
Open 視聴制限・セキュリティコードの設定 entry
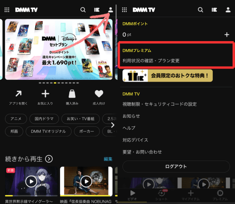pyautogui.click(x=160, y=104)
